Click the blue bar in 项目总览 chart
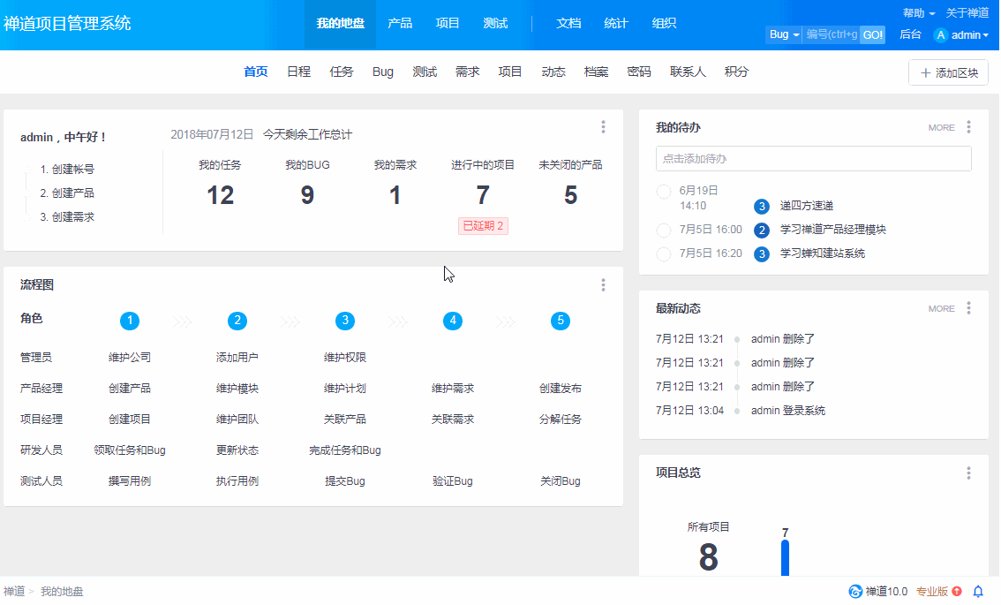 tap(785, 558)
